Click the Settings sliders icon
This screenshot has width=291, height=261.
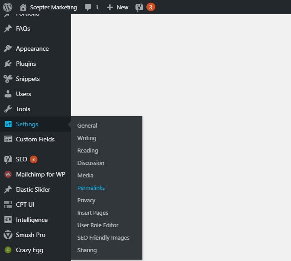pos(8,124)
